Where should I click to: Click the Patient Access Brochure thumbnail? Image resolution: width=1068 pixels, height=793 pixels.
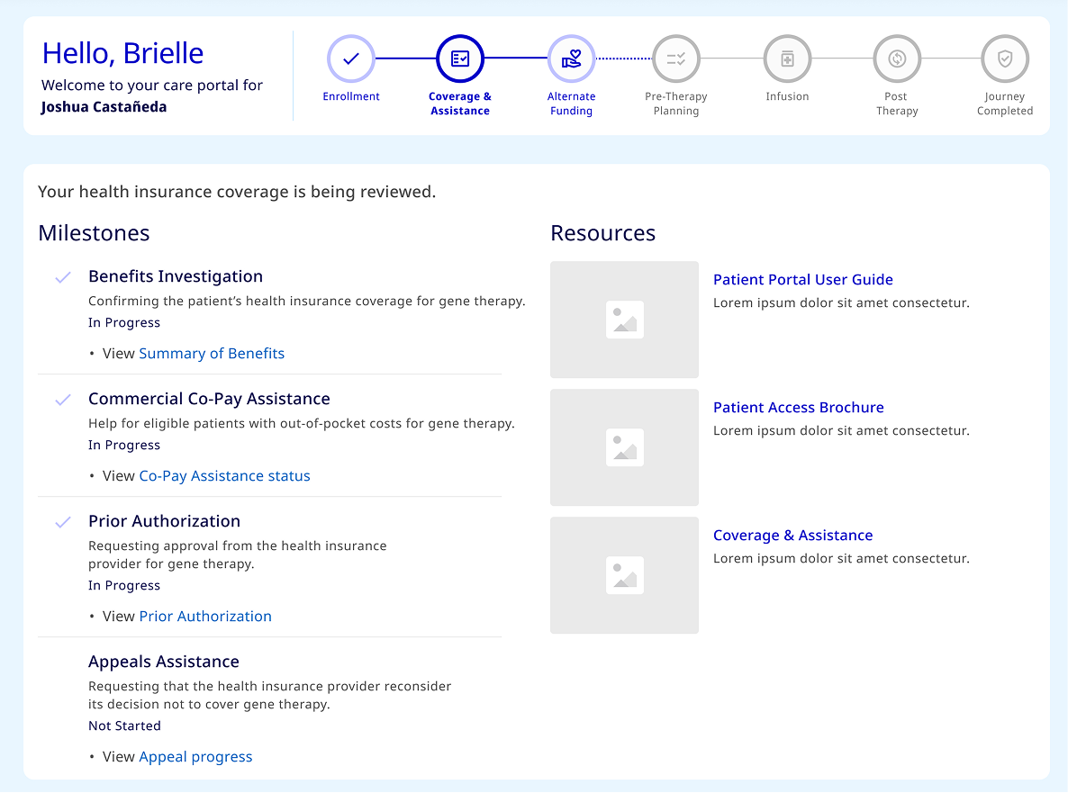(624, 446)
